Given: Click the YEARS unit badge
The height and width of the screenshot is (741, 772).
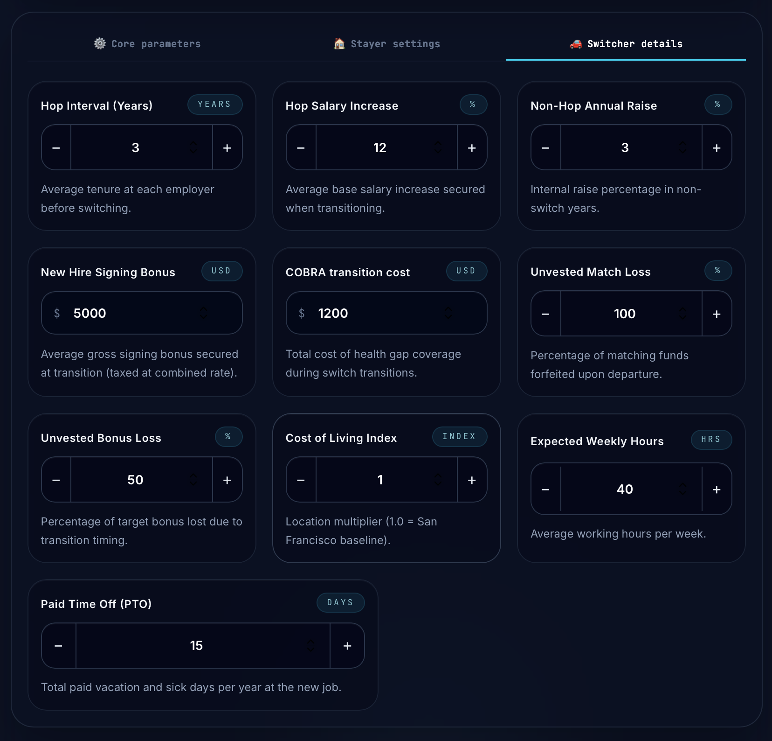Looking at the screenshot, I should coord(215,105).
